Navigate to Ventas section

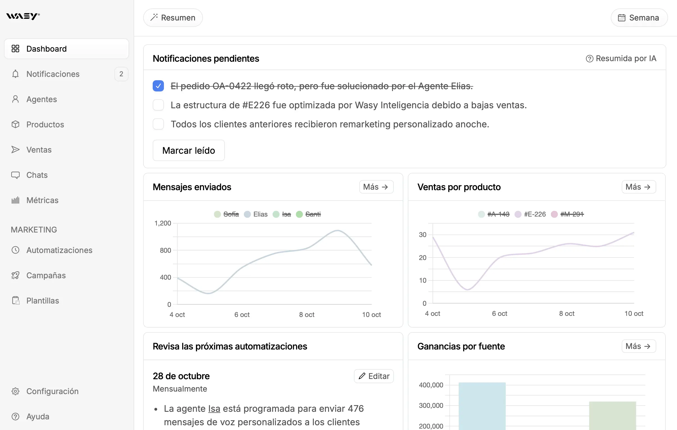click(40, 150)
